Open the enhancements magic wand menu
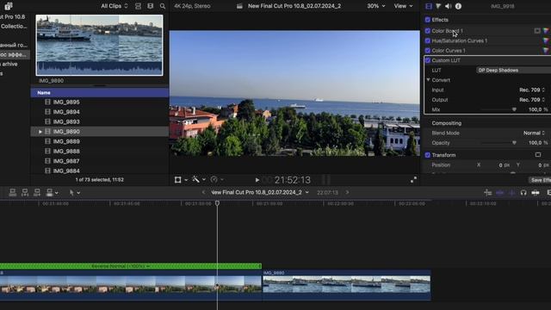This screenshot has height=310, width=551. pos(199,180)
